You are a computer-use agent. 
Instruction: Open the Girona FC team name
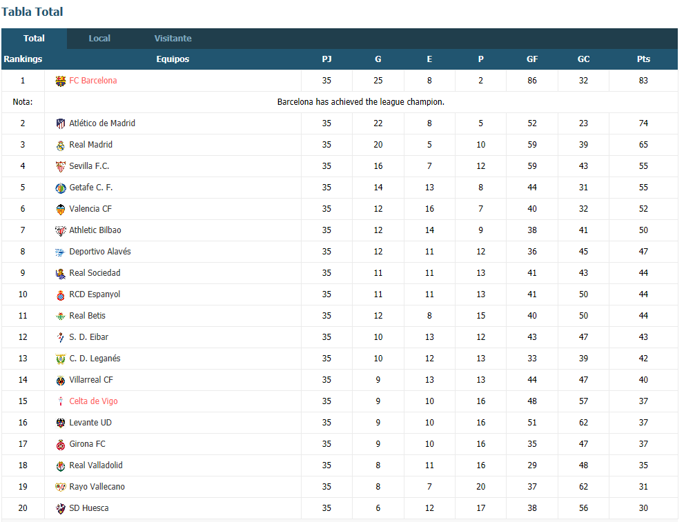(x=87, y=443)
